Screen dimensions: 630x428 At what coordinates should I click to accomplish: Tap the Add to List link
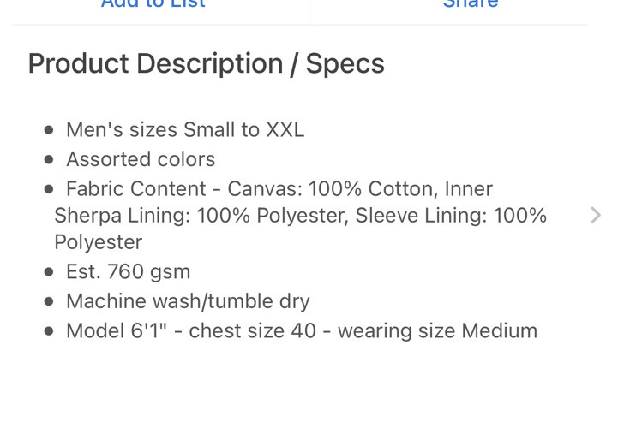pos(153,4)
